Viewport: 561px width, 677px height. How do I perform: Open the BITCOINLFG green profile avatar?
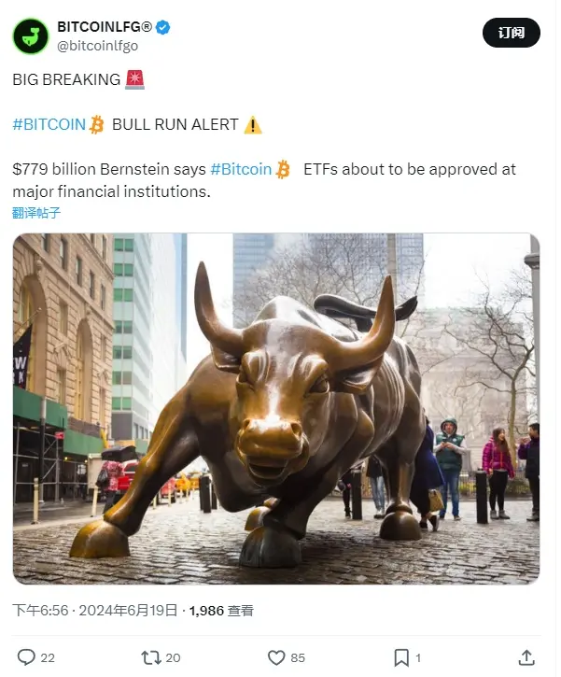pyautogui.click(x=31, y=36)
